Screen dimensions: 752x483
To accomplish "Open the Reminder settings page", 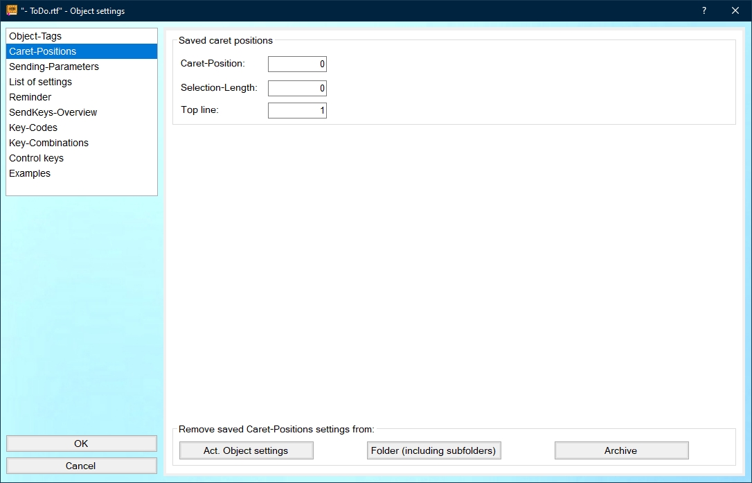I will point(30,97).
